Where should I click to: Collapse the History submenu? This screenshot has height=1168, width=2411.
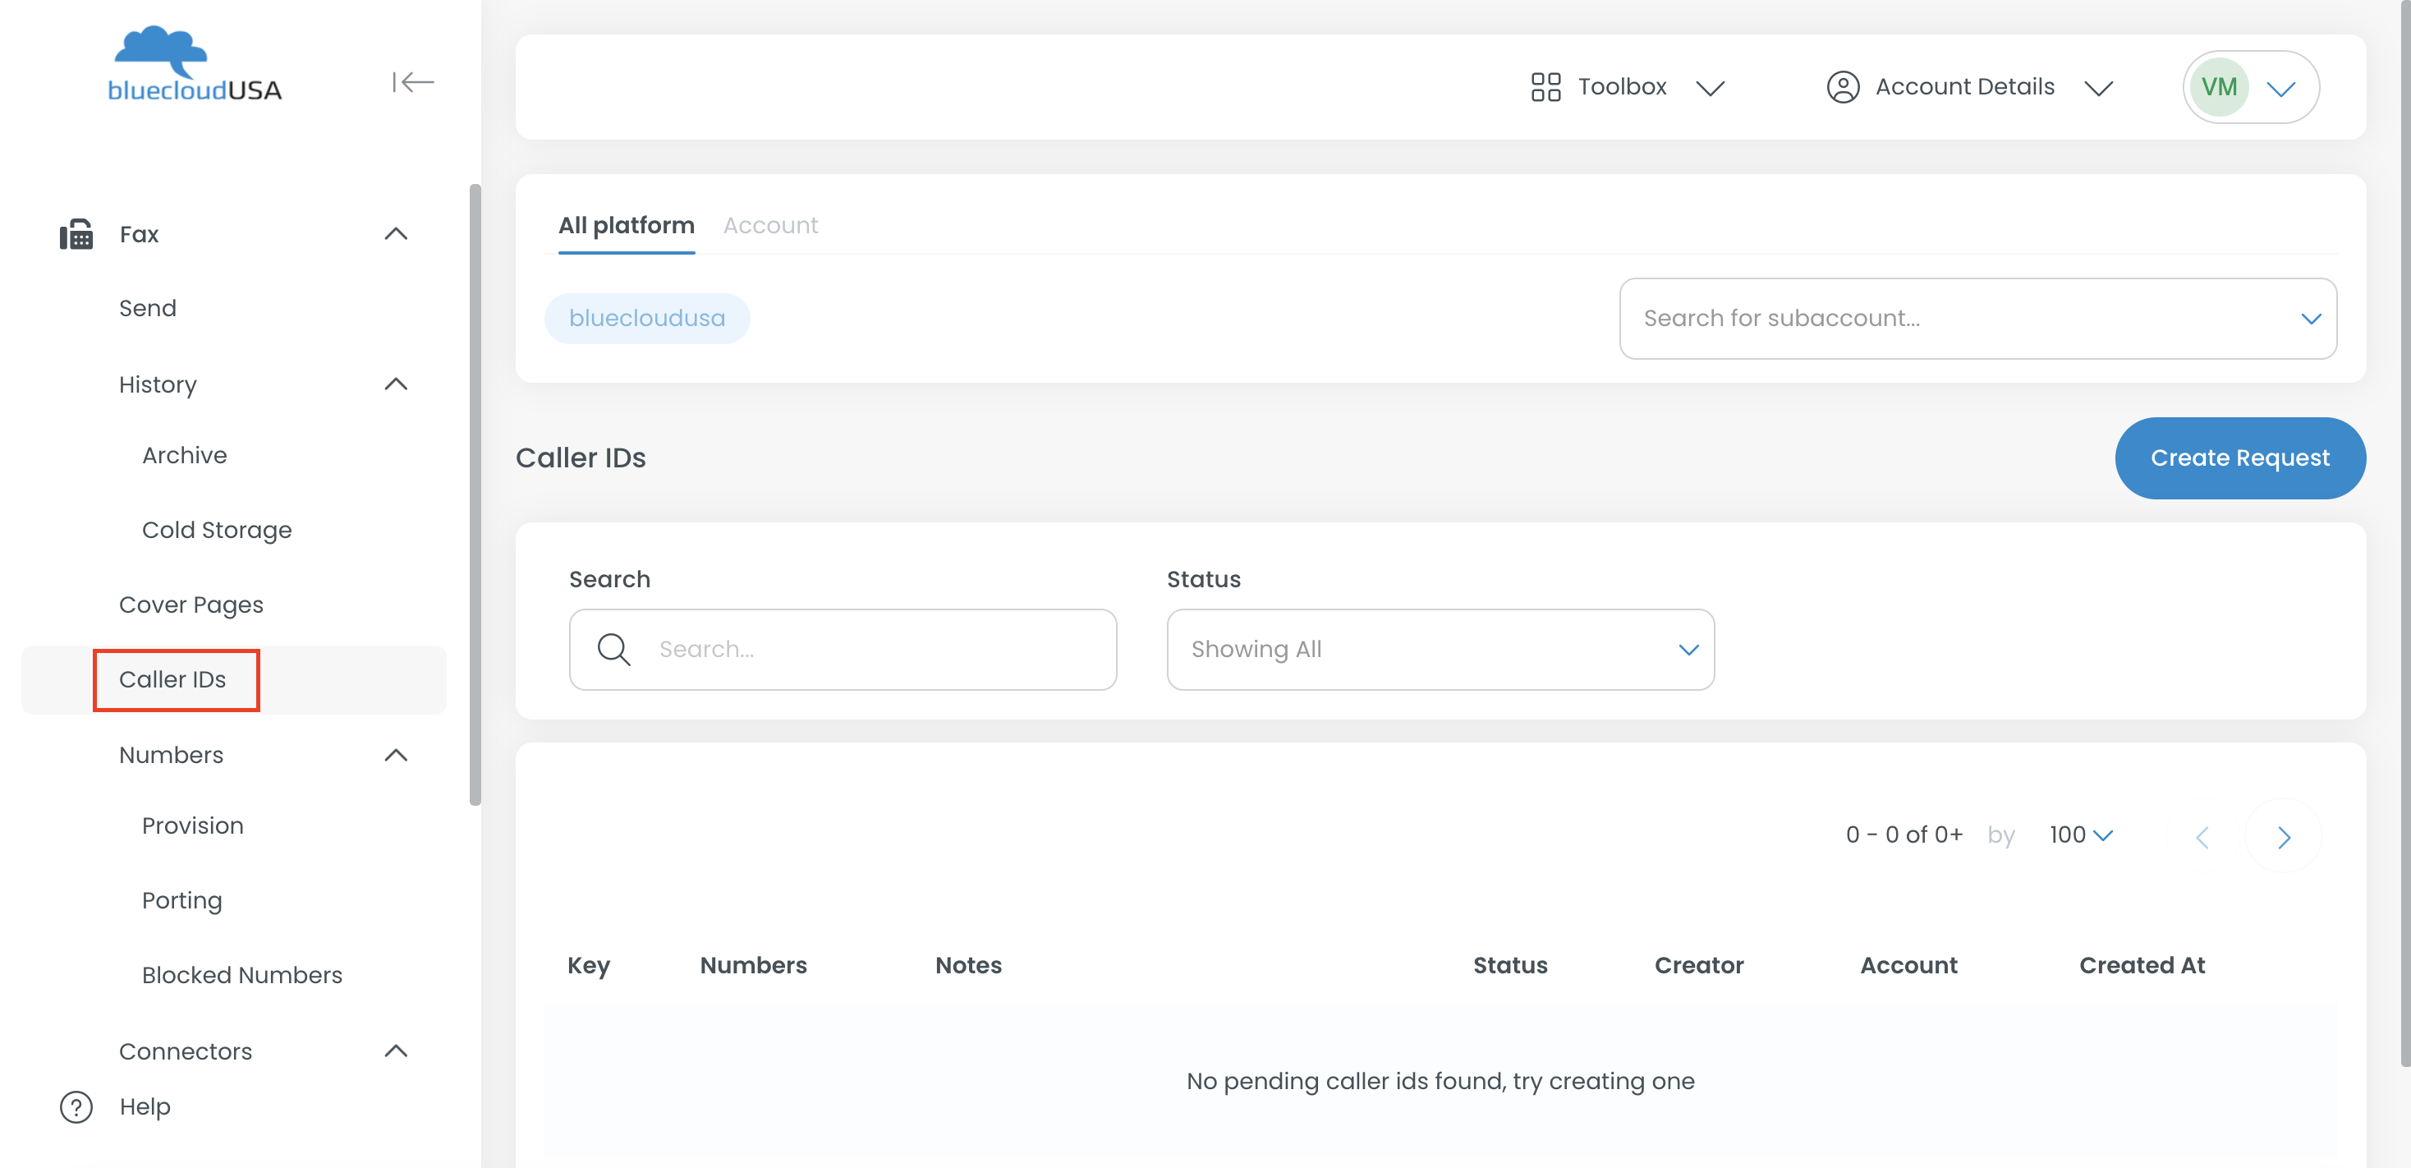point(396,384)
